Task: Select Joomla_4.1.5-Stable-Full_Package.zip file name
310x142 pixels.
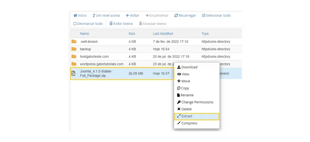Action: click(x=96, y=73)
